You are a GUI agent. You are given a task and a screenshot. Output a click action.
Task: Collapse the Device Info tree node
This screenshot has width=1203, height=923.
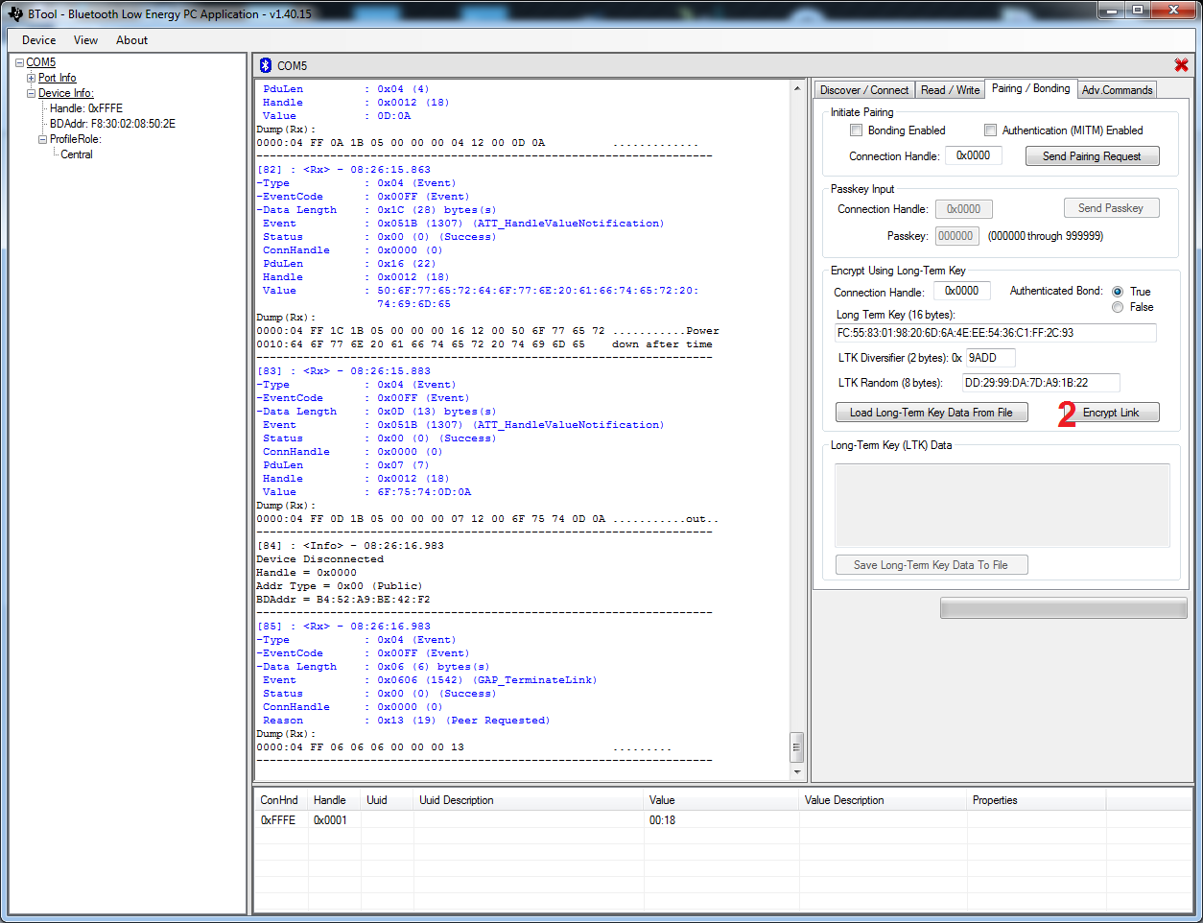(32, 93)
